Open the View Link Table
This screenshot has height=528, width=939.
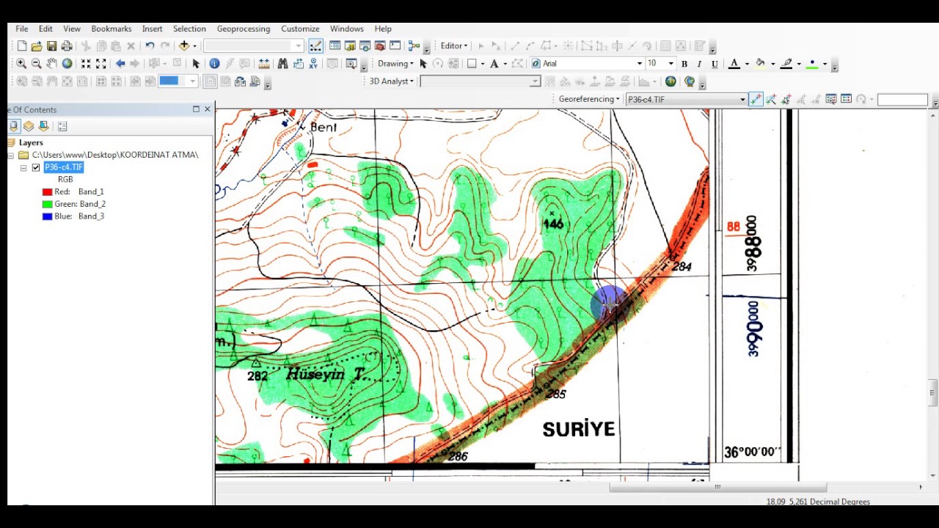coord(846,99)
